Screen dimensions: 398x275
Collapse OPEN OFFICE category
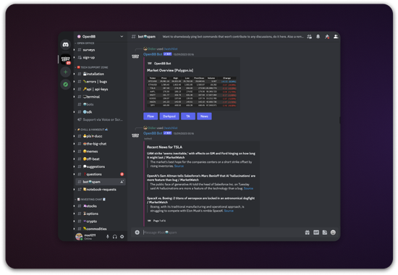[x=85, y=43]
